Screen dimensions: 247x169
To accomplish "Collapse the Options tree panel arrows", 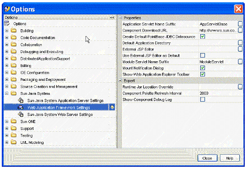I will (112, 18).
